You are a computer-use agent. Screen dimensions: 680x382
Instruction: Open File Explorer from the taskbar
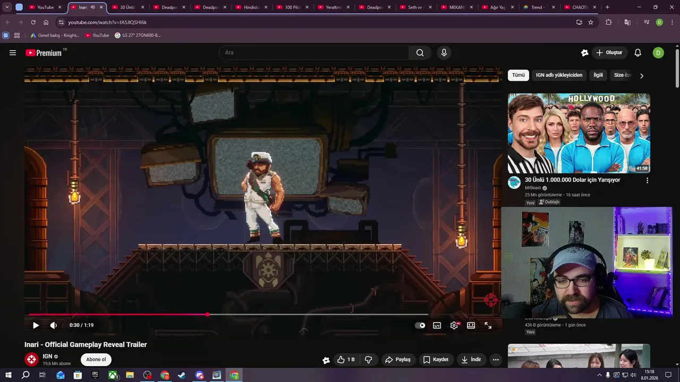[130, 375]
